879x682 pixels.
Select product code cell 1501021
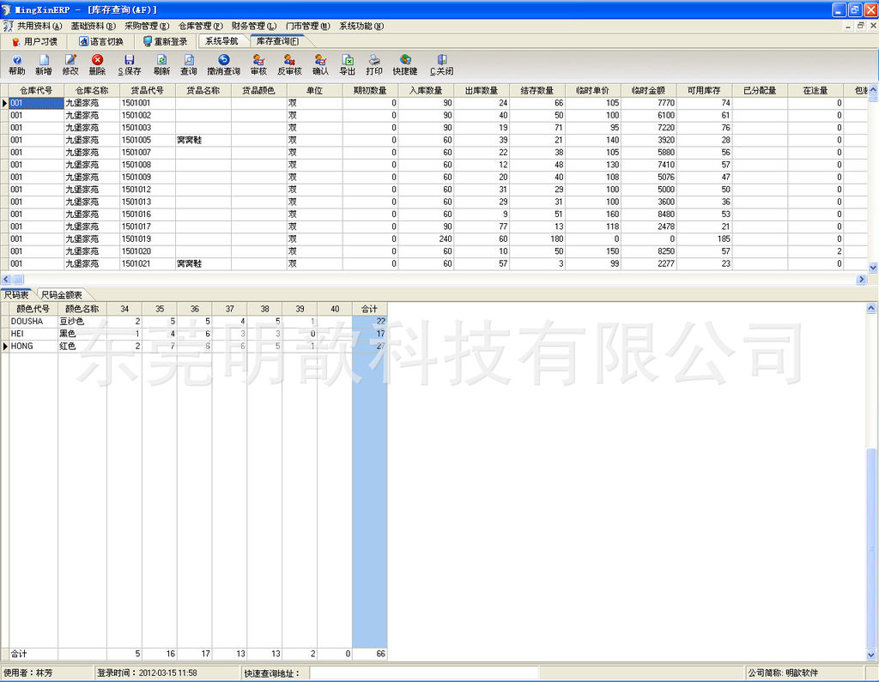tap(148, 263)
